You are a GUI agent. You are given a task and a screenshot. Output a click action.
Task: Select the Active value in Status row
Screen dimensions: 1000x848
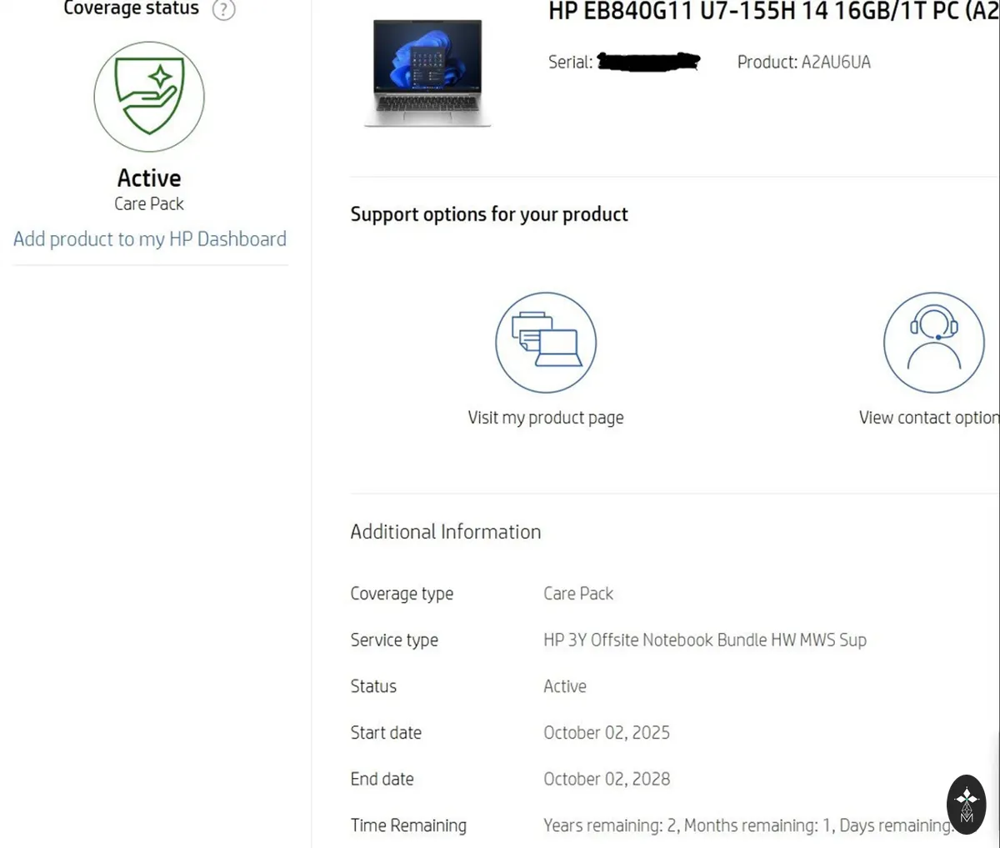click(565, 686)
